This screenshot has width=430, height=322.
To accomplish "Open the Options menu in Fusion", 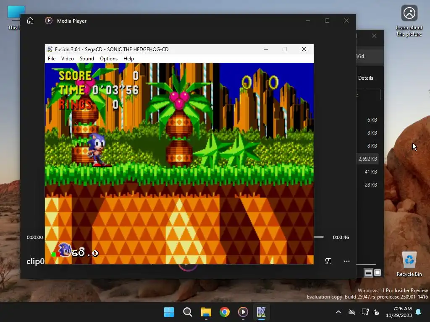I will point(109,59).
